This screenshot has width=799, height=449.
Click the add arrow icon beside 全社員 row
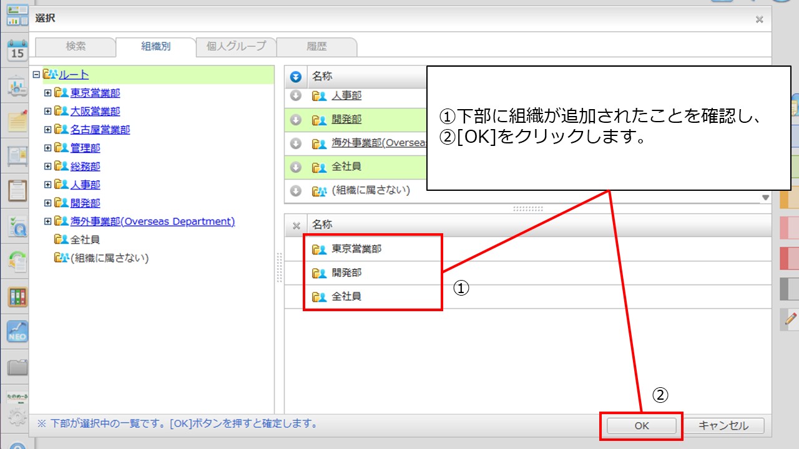click(x=297, y=167)
